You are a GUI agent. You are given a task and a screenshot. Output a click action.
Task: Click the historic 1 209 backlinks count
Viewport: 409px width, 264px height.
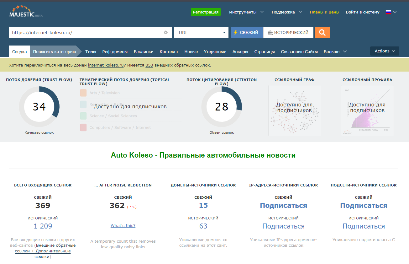[x=43, y=226]
